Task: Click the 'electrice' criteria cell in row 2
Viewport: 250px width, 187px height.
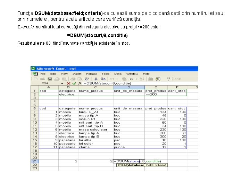Action: tap(68, 94)
